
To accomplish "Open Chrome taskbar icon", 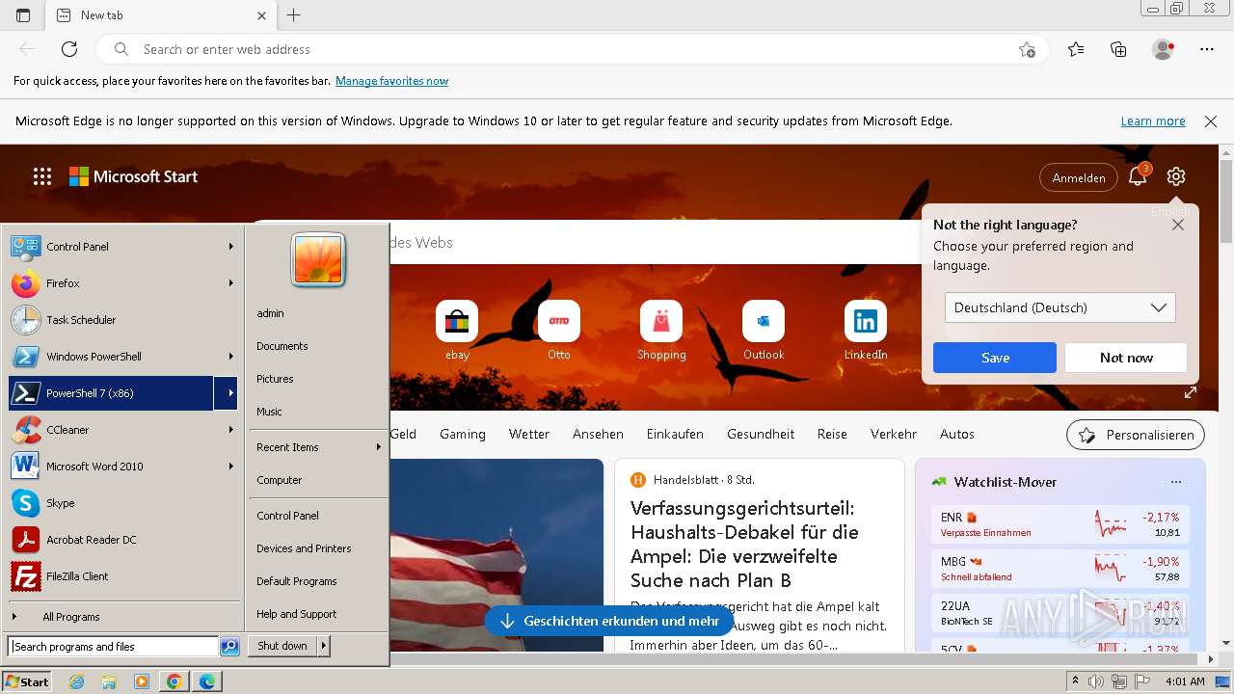I will 174,681.
